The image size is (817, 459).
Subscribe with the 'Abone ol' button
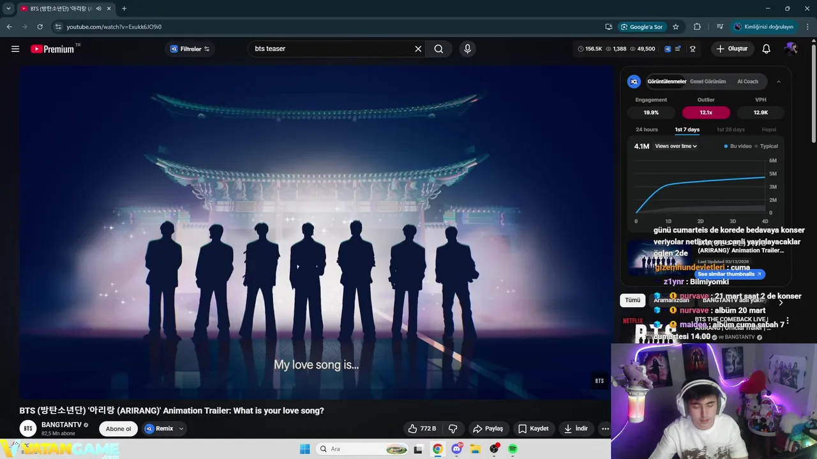coord(118,428)
